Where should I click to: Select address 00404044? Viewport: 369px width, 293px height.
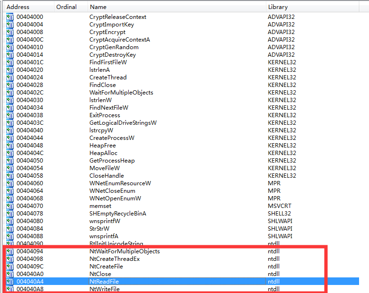pyautogui.click(x=30, y=138)
